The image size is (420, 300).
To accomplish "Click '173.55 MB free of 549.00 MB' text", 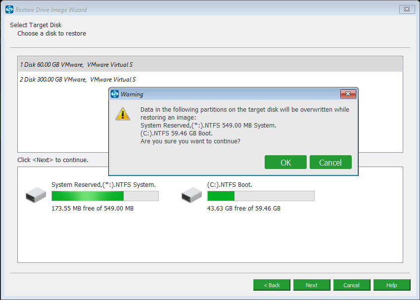I will tap(93, 208).
